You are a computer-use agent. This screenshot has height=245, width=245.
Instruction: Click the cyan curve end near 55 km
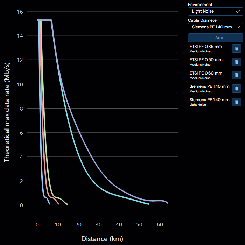pyautogui.click(x=148, y=204)
